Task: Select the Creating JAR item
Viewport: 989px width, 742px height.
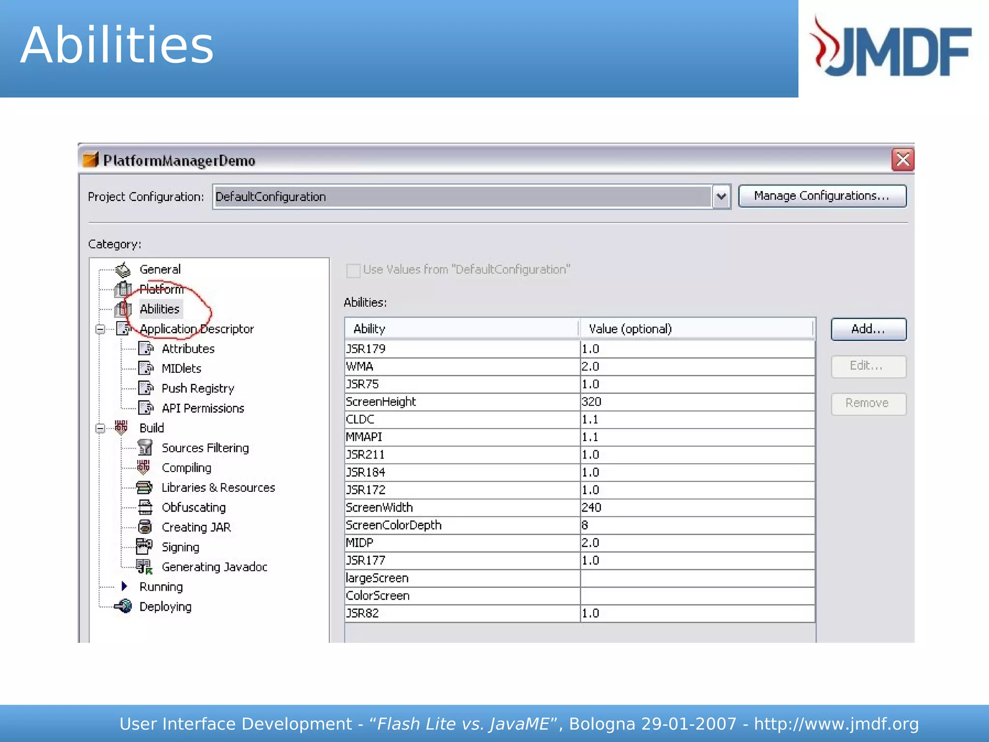Action: pos(196,527)
